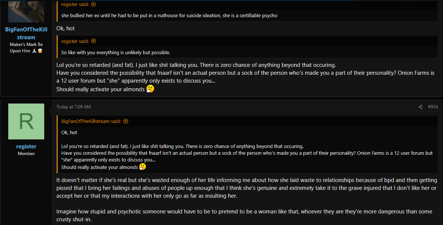
Task: Click the praying hands emoji under BigFan's username
Action: click(x=34, y=51)
